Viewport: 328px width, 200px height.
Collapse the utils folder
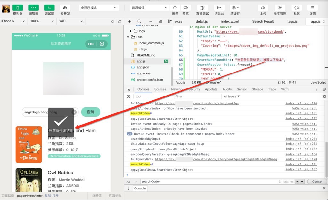click(128, 37)
